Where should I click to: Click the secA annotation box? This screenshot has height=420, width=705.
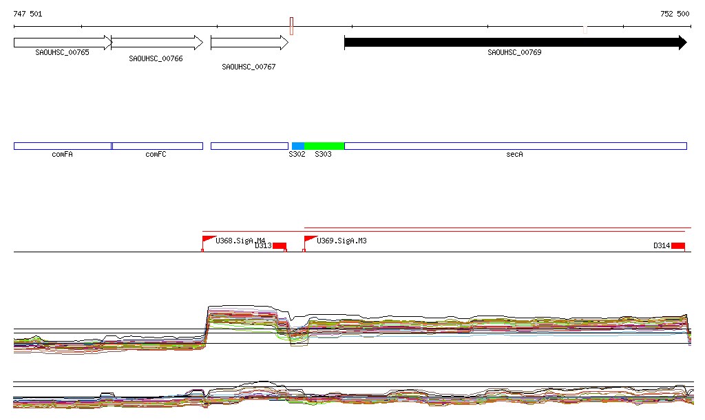(x=515, y=146)
